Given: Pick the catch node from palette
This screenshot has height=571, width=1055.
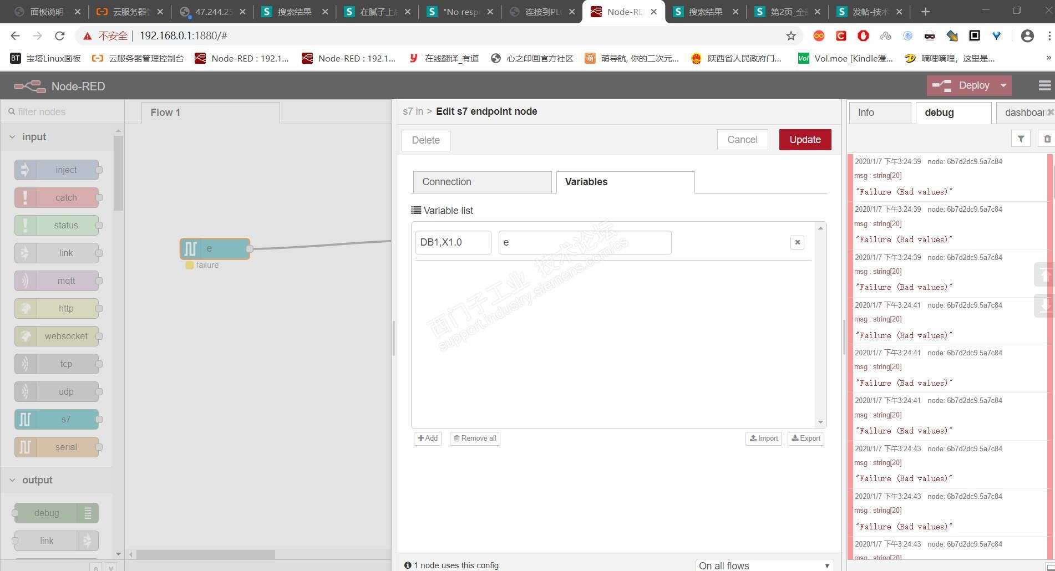Looking at the screenshot, I should 57,197.
